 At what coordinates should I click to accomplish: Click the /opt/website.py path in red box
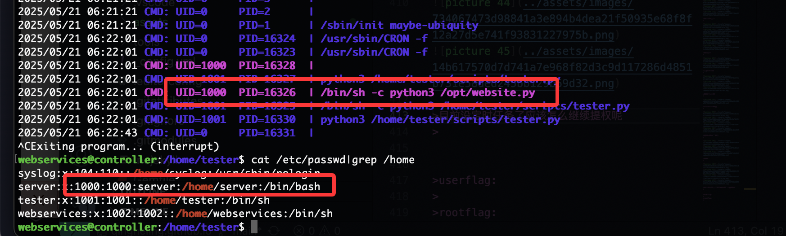(488, 93)
